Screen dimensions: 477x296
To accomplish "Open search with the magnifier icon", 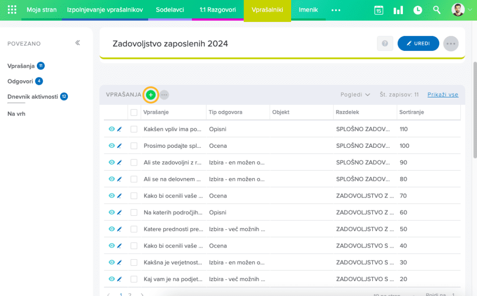I will click(436, 10).
